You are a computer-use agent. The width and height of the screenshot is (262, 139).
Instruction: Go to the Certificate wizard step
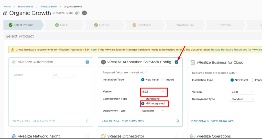click(x=145, y=25)
